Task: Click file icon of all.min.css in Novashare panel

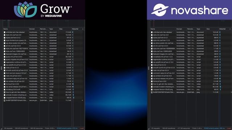Action: pyautogui.click(x=152, y=46)
